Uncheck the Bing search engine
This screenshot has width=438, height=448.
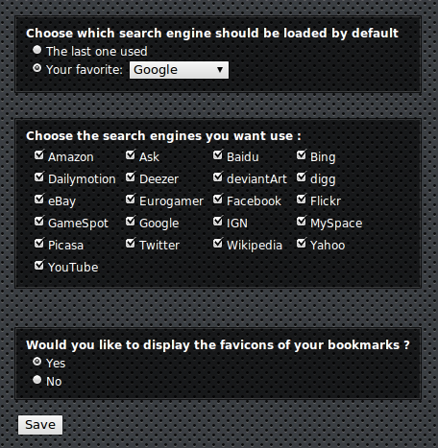[x=302, y=155]
